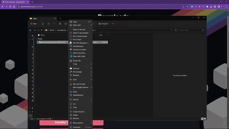
Task: Open recent locations dropdown arrow
Action: (x=38, y=30)
